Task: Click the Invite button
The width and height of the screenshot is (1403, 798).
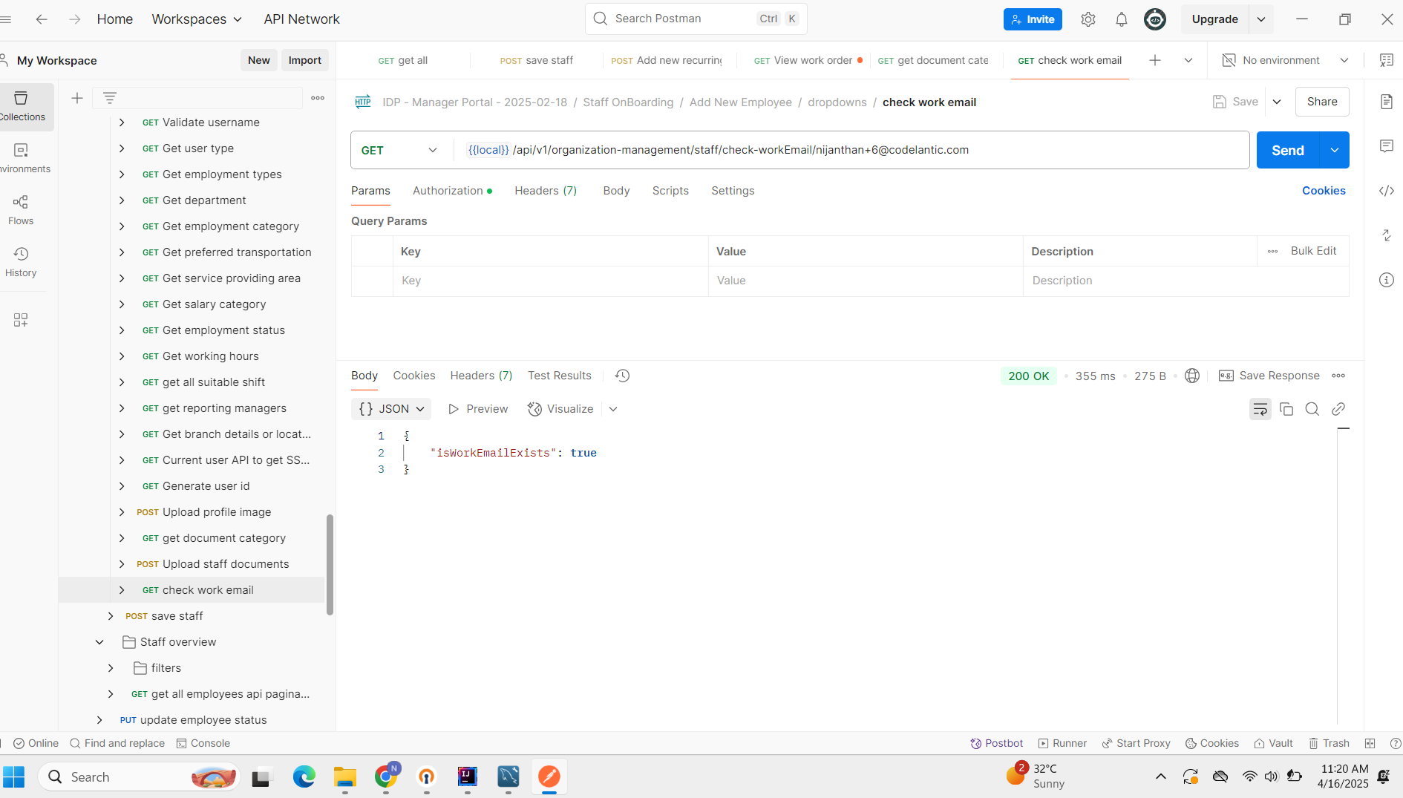Action: 1033,19
